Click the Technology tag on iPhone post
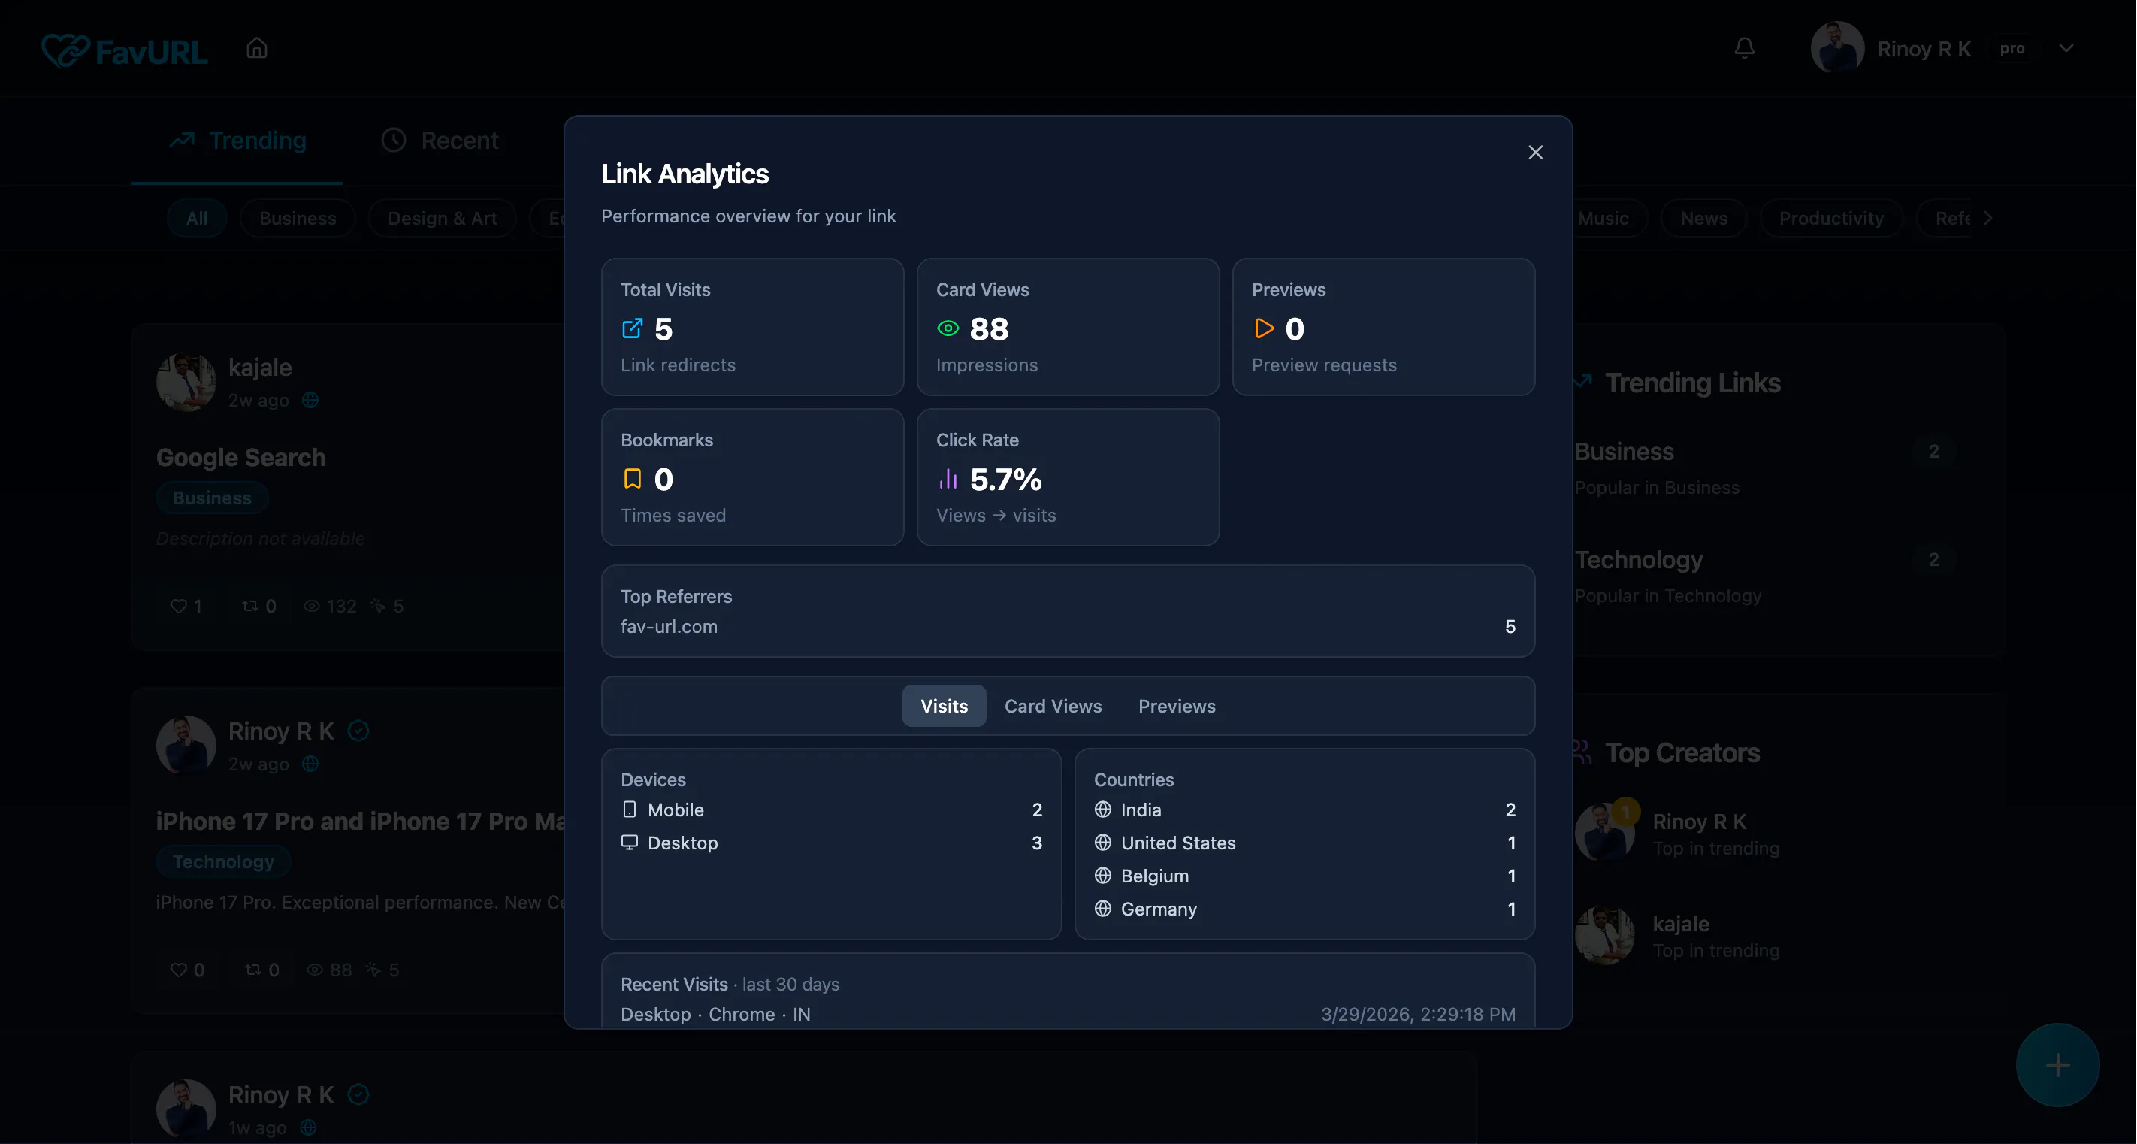Viewport: 2137px width, 1144px height. click(x=223, y=861)
